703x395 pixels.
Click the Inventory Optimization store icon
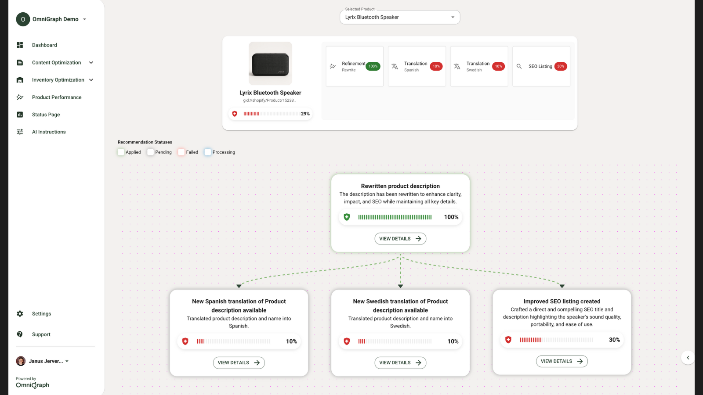[20, 80]
